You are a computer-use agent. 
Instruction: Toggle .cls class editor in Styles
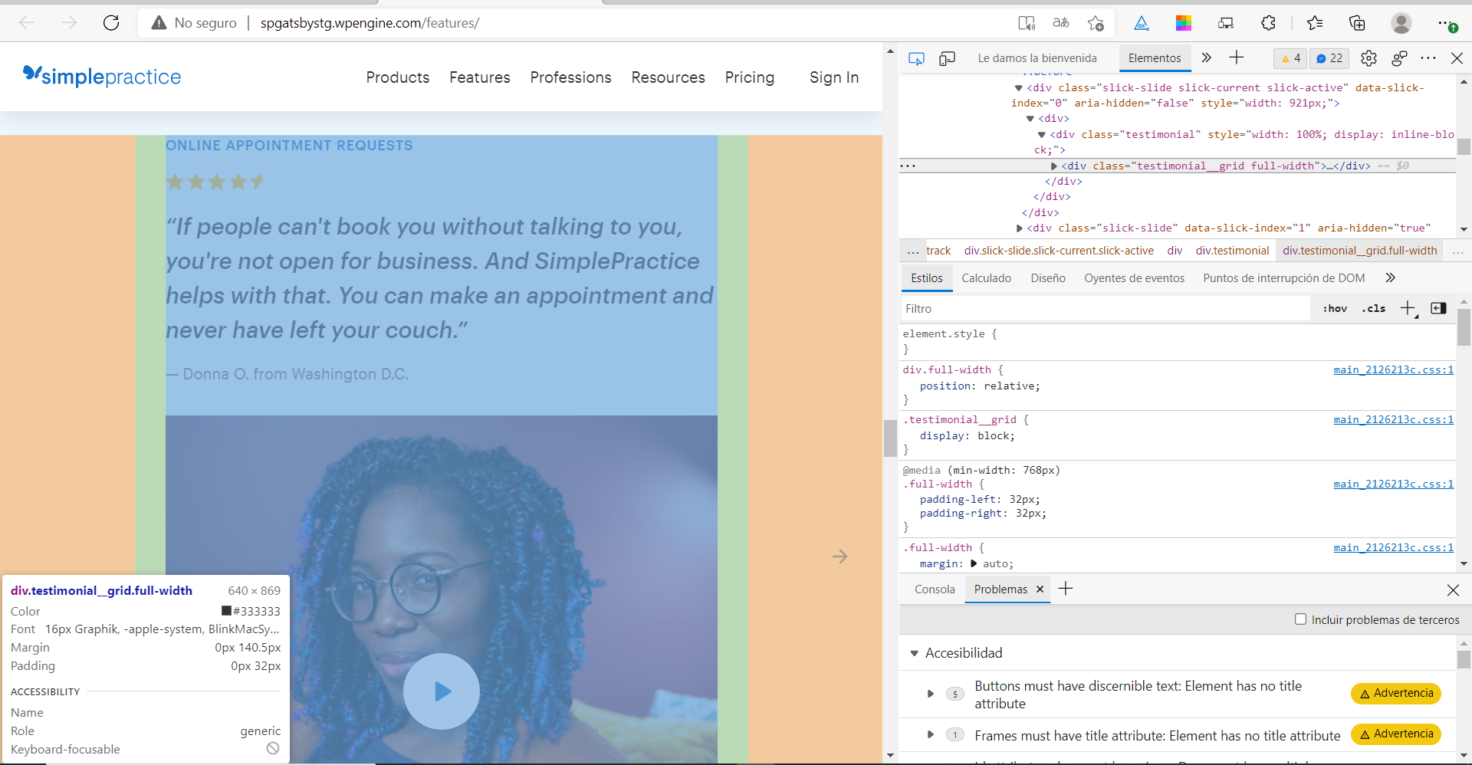[1373, 308]
